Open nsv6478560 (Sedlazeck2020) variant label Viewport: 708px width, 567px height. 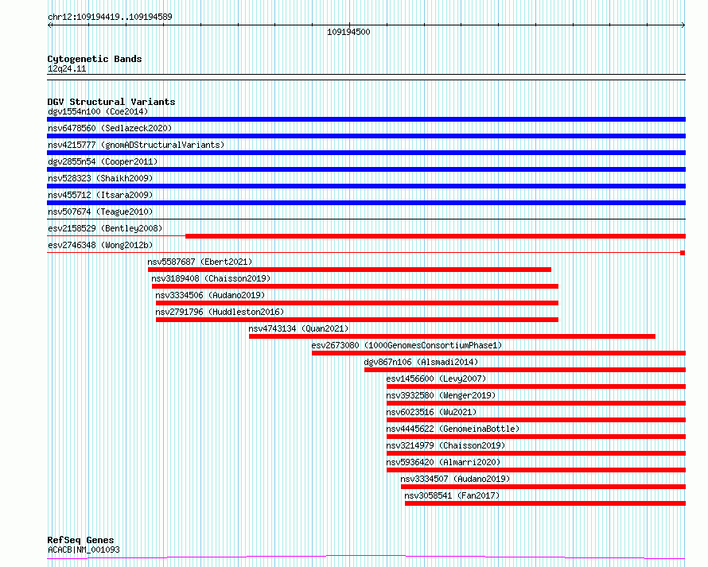110,128
